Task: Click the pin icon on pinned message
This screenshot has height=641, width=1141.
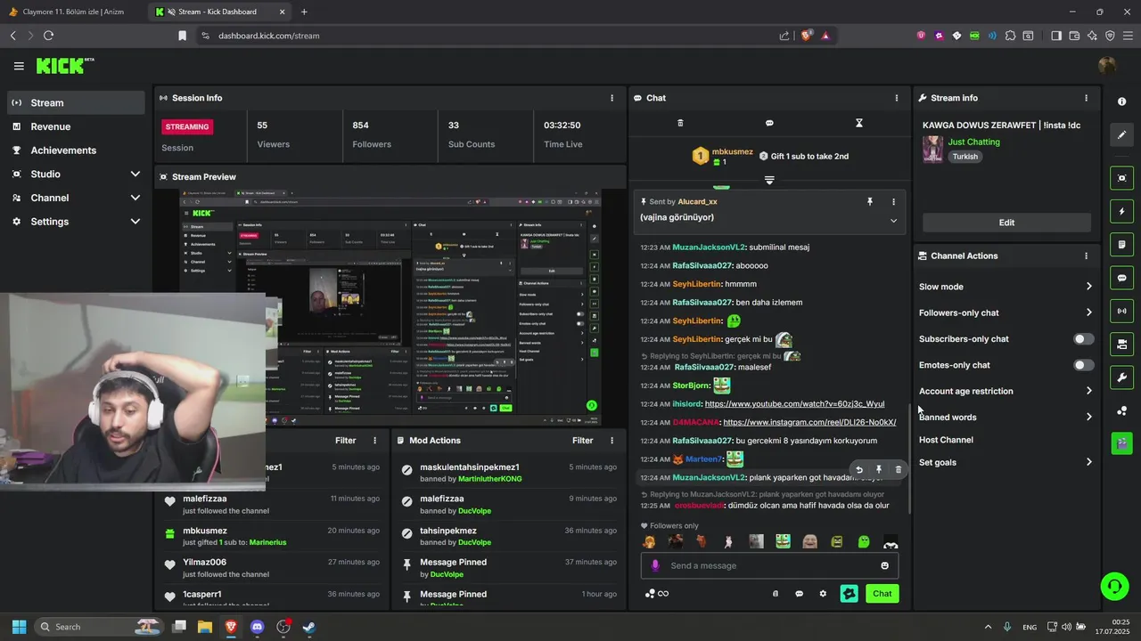Action: pyautogui.click(x=870, y=202)
